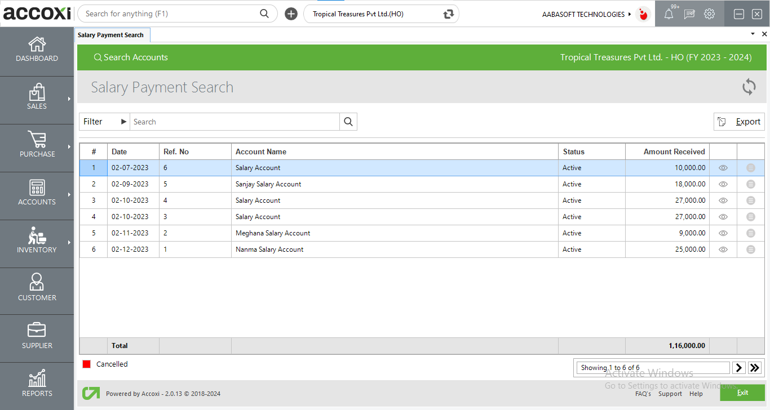Image resolution: width=770 pixels, height=410 pixels.
Task: Select the Sales module icon
Action: click(37, 99)
